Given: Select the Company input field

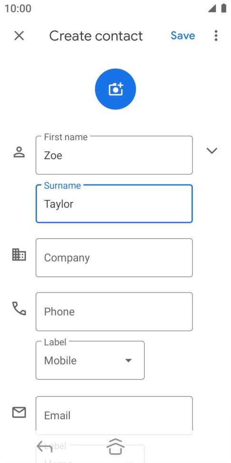Looking at the screenshot, I should 115,258.
